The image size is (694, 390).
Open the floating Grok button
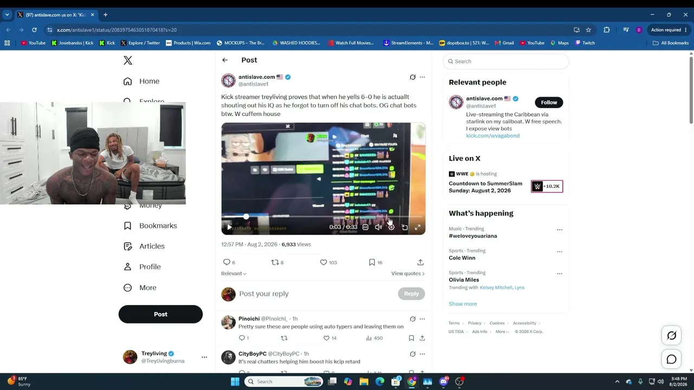pos(671,336)
